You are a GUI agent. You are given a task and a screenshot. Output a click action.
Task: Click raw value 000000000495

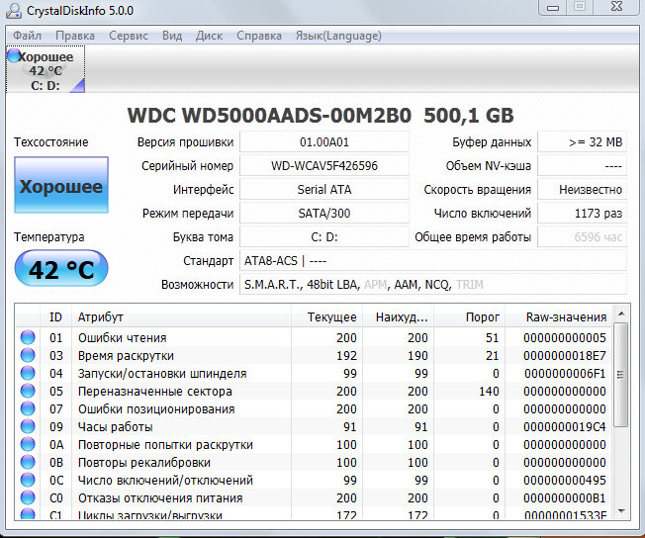click(x=565, y=481)
